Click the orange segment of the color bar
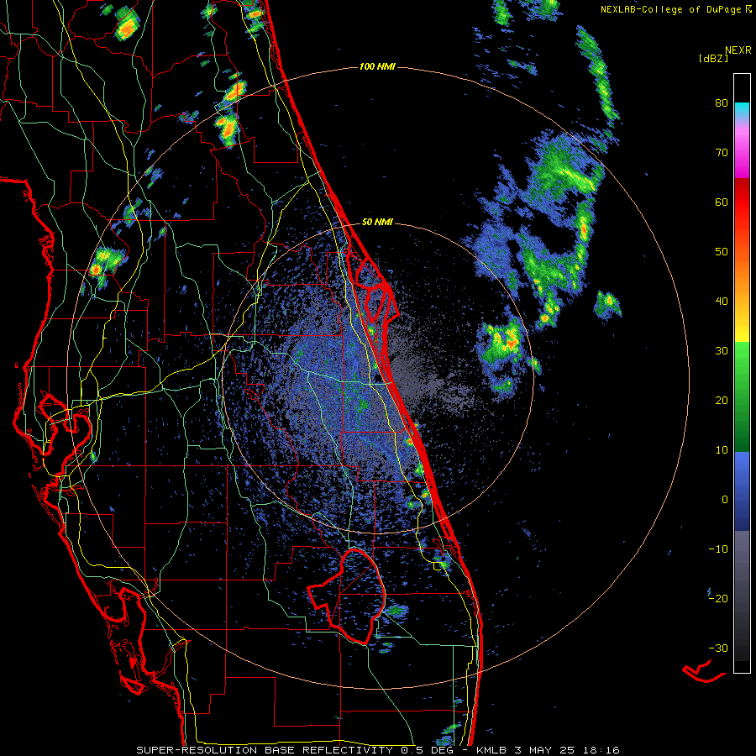 click(x=742, y=277)
